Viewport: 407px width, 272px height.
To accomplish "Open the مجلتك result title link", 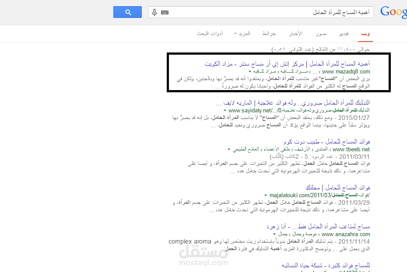I will pos(338,188).
